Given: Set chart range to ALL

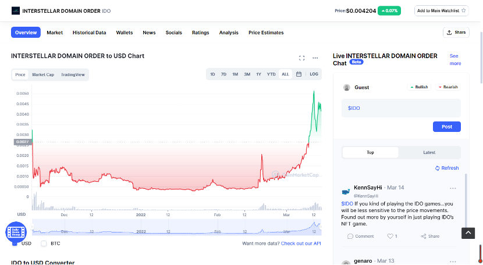Looking at the screenshot, I should 285,74.
